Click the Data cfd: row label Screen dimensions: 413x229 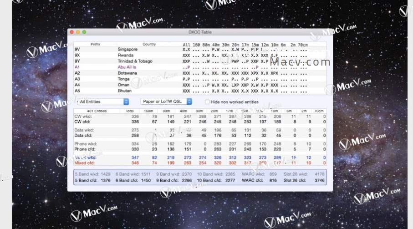(83, 136)
